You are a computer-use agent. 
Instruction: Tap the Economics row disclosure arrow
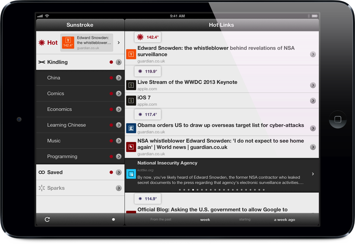(119, 109)
